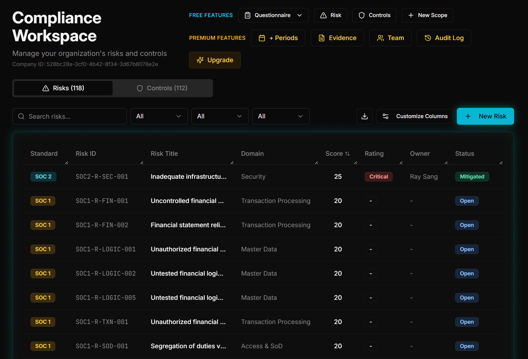This screenshot has width=528, height=359.
Task: Select risk ID SOC1-R-FIN-002
Action: click(102, 225)
